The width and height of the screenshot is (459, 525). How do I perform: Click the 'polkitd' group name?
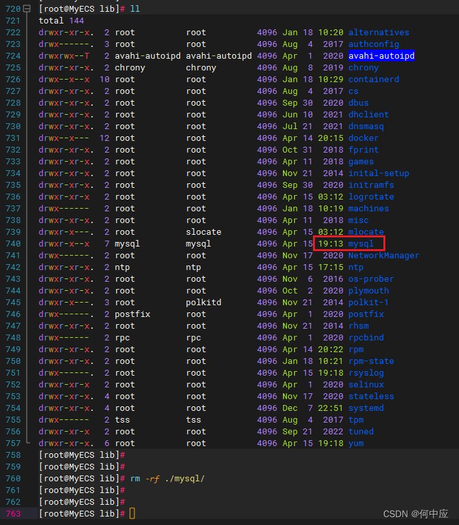coord(203,303)
